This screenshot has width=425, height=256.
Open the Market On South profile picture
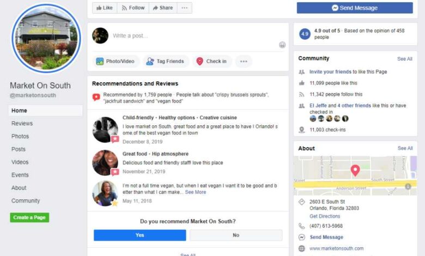click(x=46, y=38)
